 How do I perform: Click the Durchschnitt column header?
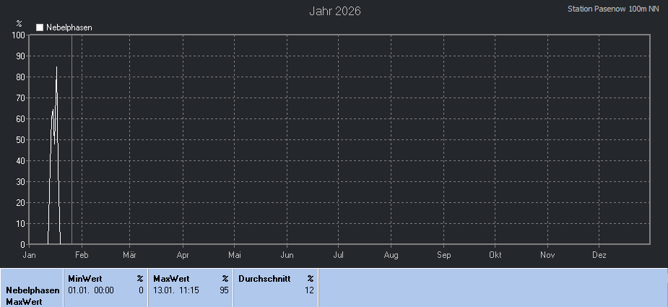point(264,278)
